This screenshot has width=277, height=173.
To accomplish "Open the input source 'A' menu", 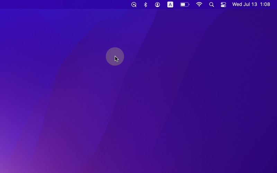I will click(x=170, y=4).
